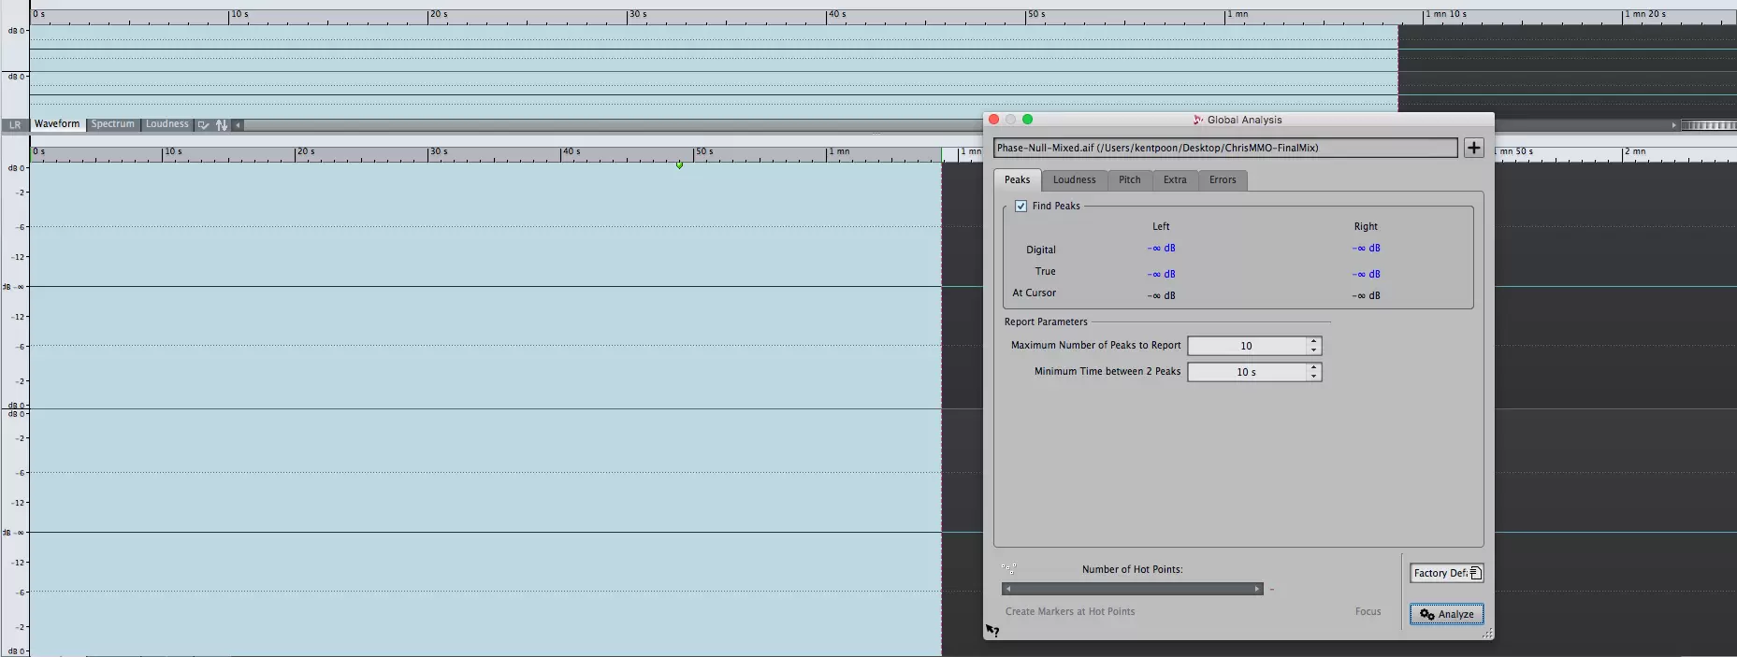Decrease Minimum Time between 2 Peaks
This screenshot has height=657, width=1737.
pos(1314,377)
